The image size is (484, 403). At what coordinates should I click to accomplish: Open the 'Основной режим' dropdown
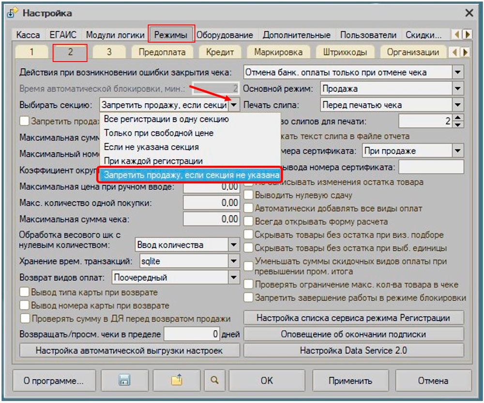click(x=457, y=89)
